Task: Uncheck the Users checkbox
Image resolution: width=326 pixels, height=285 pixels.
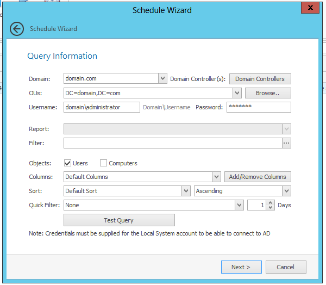Action: click(x=68, y=163)
